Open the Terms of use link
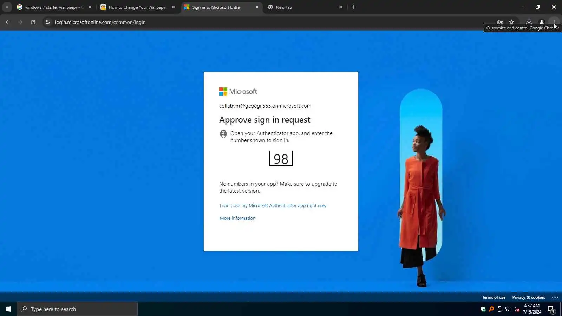The height and width of the screenshot is (316, 562). click(x=494, y=297)
